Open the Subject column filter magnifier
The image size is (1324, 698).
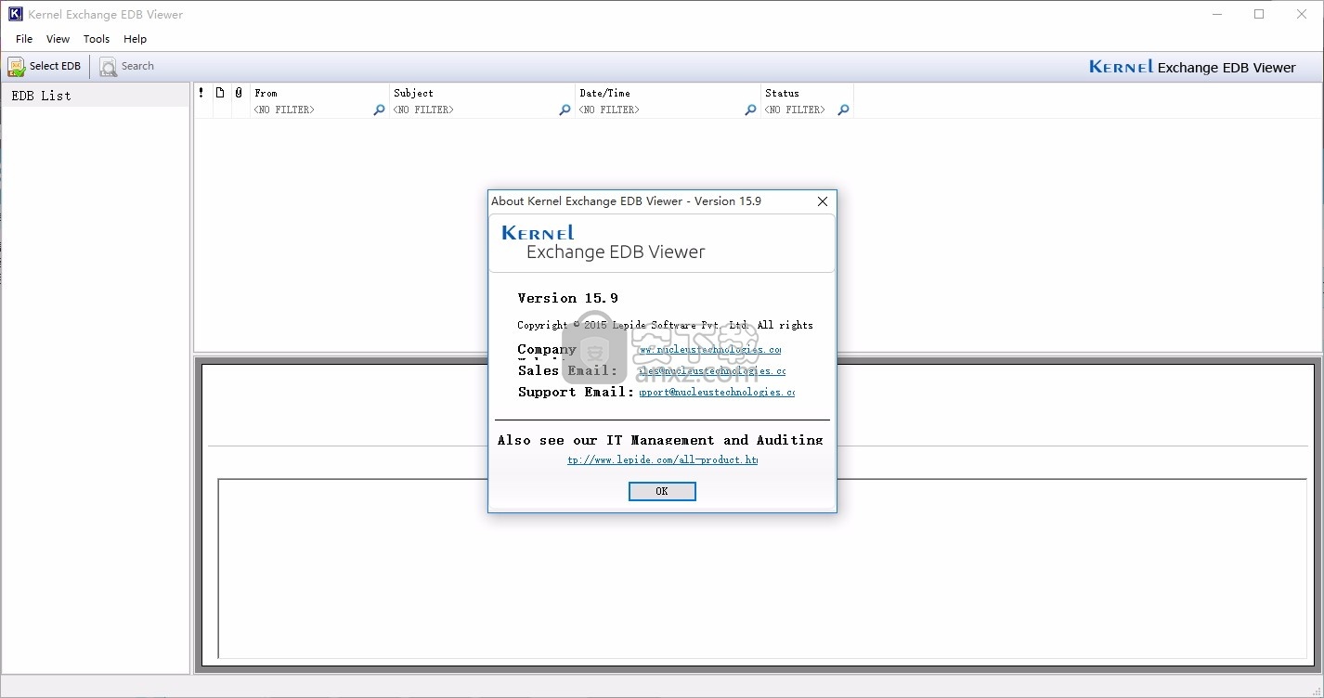(x=565, y=110)
